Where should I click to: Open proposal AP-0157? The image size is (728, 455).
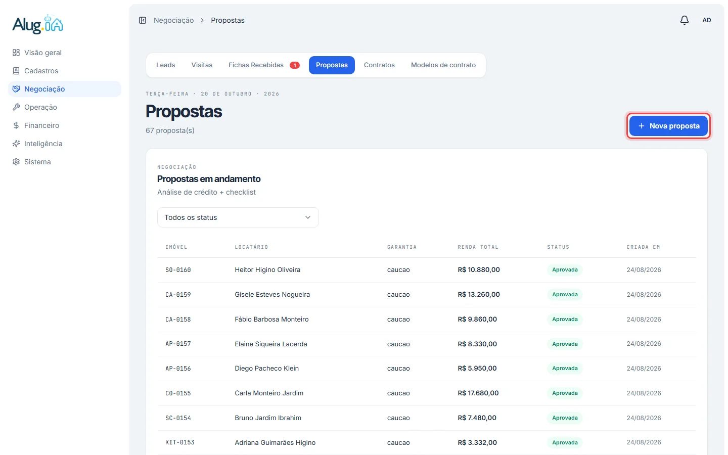click(x=178, y=344)
